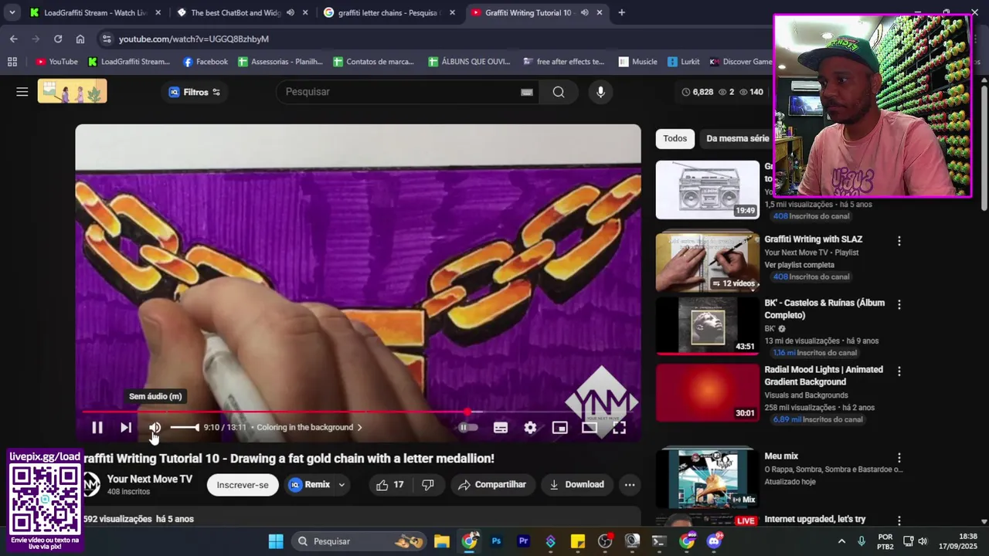This screenshot has height=556, width=989.
Task: Open options for Graffiti Writing with SLAZ
Action: click(899, 241)
